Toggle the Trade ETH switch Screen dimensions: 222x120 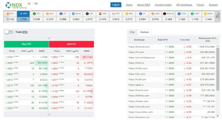click(9, 32)
